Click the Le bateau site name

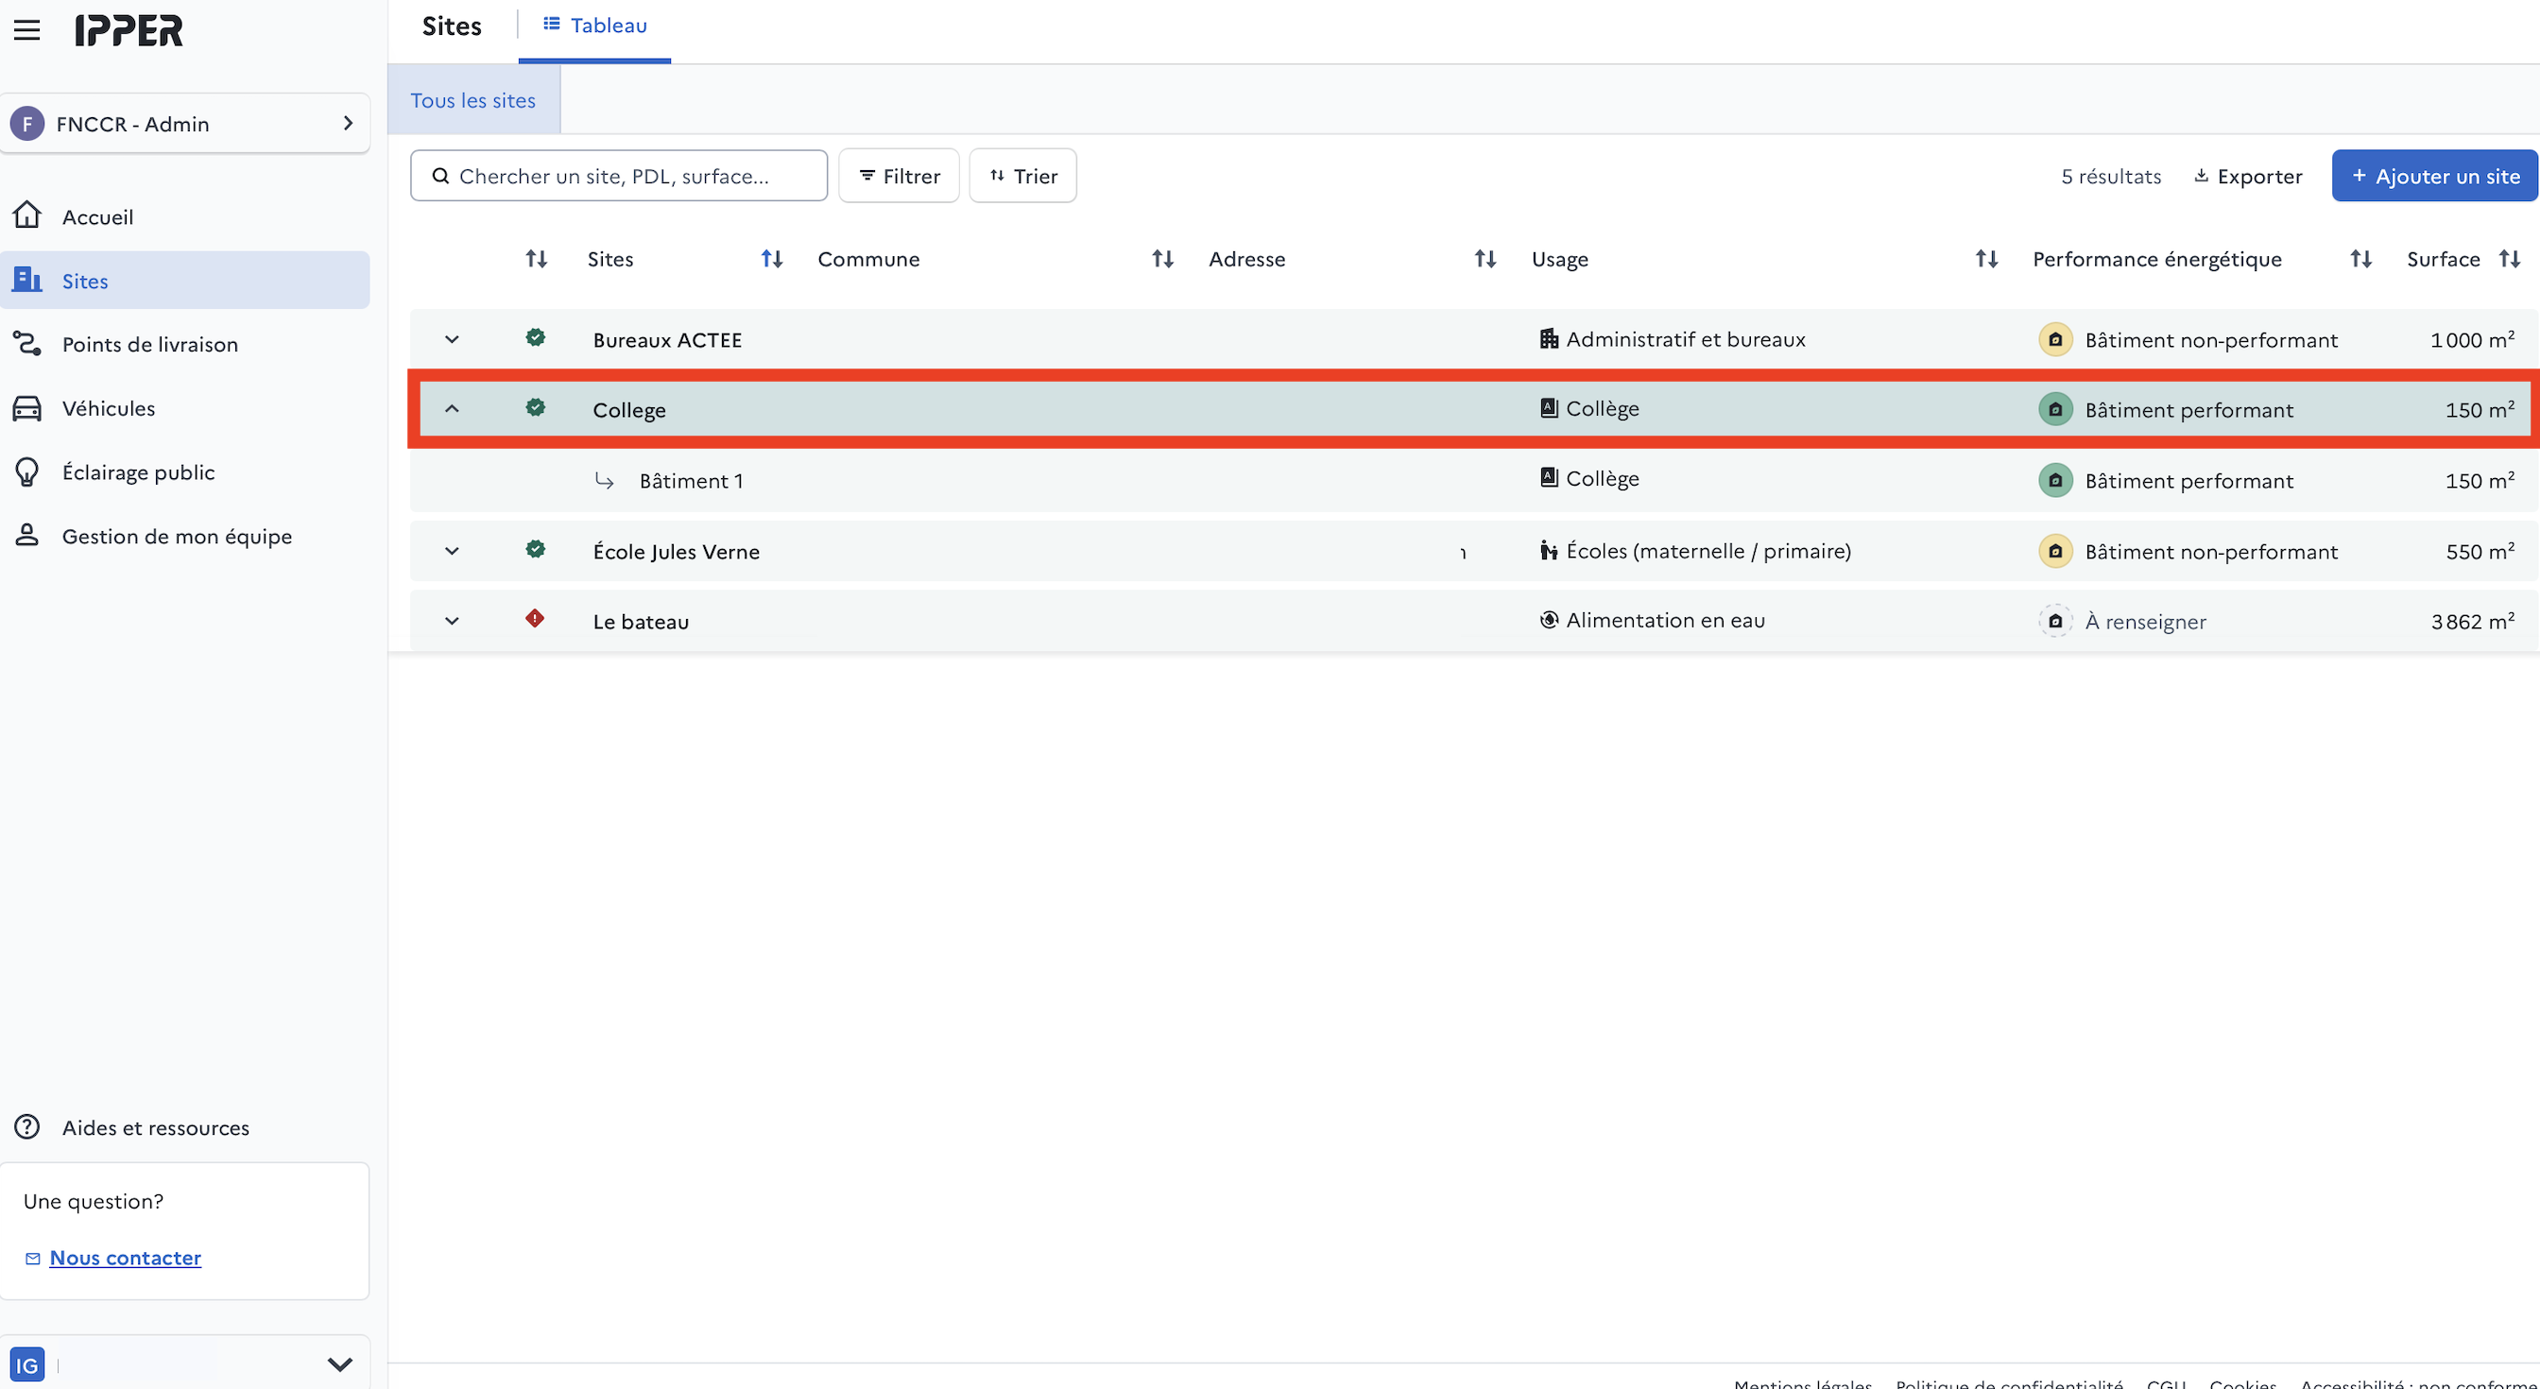point(641,622)
